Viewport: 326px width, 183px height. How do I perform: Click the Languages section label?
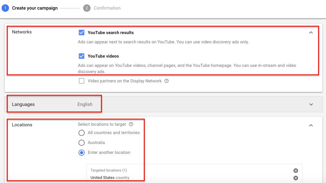23,104
